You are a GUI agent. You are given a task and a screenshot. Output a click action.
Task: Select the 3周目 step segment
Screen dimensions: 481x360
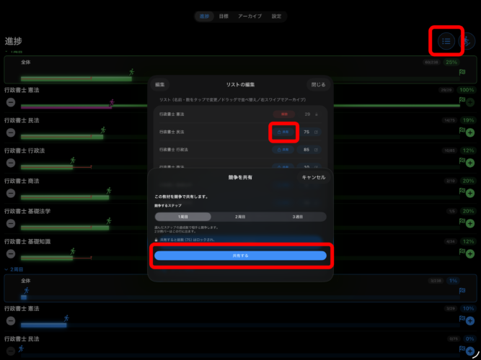[x=298, y=217]
